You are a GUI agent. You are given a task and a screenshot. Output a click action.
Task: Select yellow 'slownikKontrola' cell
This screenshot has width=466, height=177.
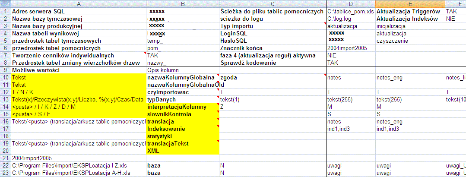pyautogui.click(x=183, y=114)
